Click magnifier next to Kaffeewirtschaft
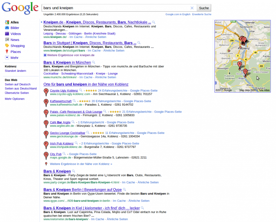276x222 pixels. (74, 101)
